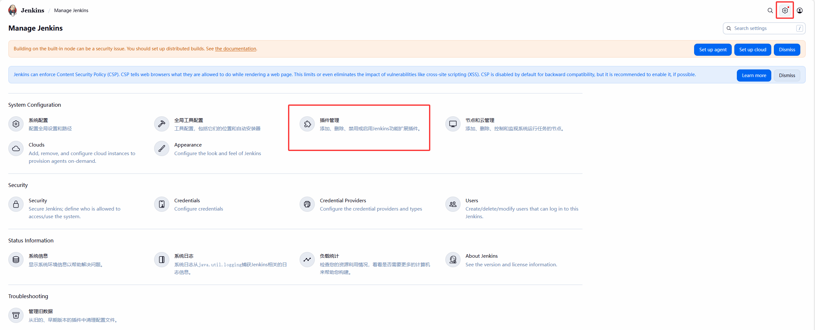Screen dimensions: 815x330
Task: Click the Credential Providers icon
Action: 307,204
